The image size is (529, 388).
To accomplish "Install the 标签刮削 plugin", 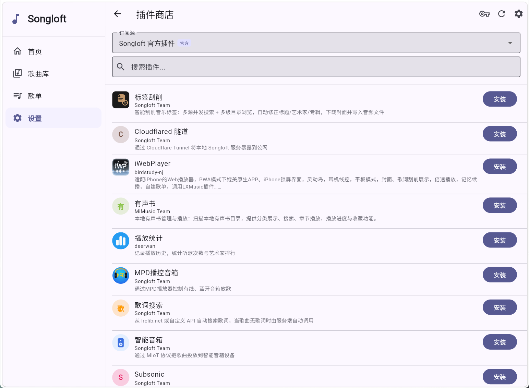I will [x=500, y=99].
